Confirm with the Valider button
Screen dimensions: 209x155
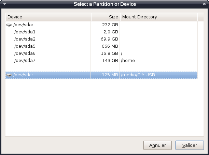pos(190,145)
